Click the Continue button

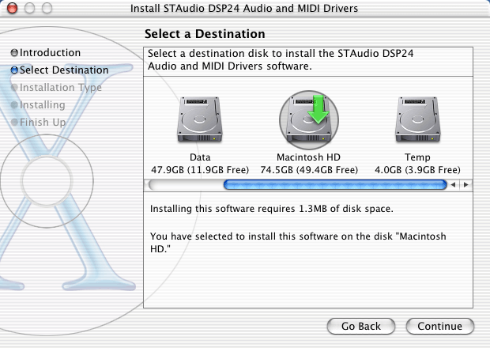point(440,326)
